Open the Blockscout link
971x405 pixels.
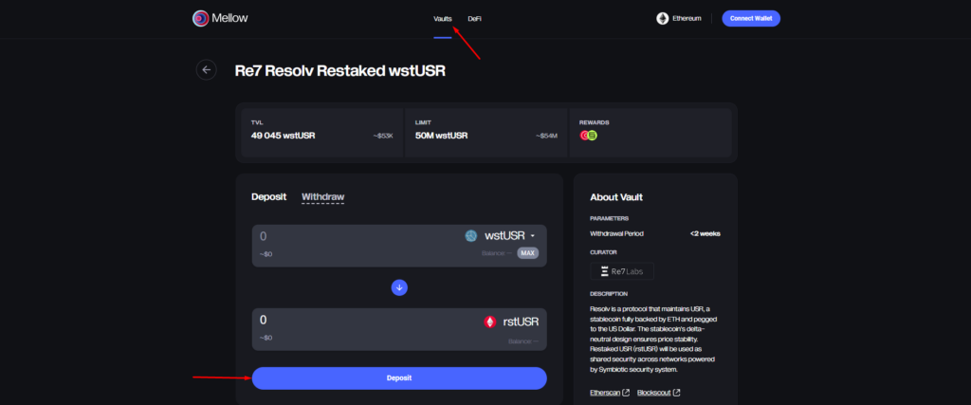(x=654, y=393)
